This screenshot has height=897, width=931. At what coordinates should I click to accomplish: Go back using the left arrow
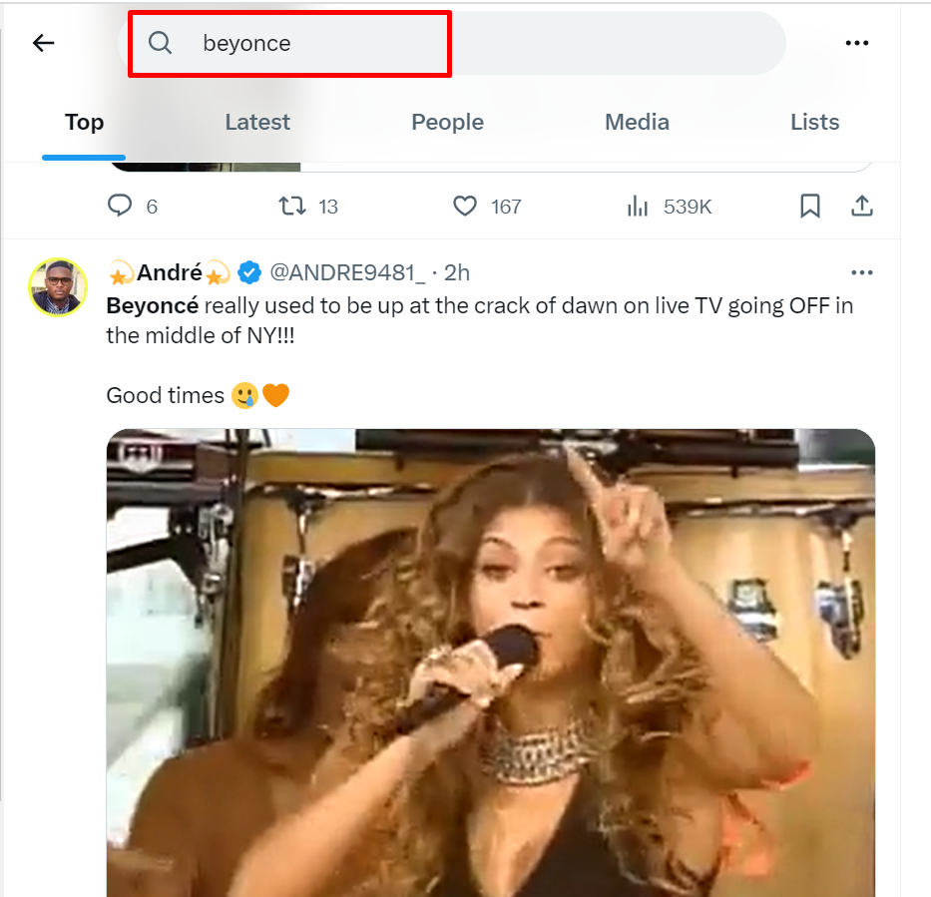(x=42, y=43)
